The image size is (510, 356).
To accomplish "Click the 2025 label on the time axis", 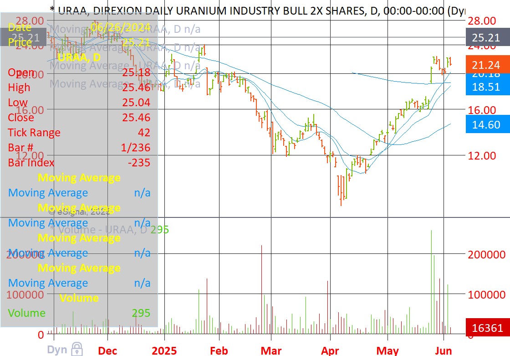I will (x=164, y=351).
